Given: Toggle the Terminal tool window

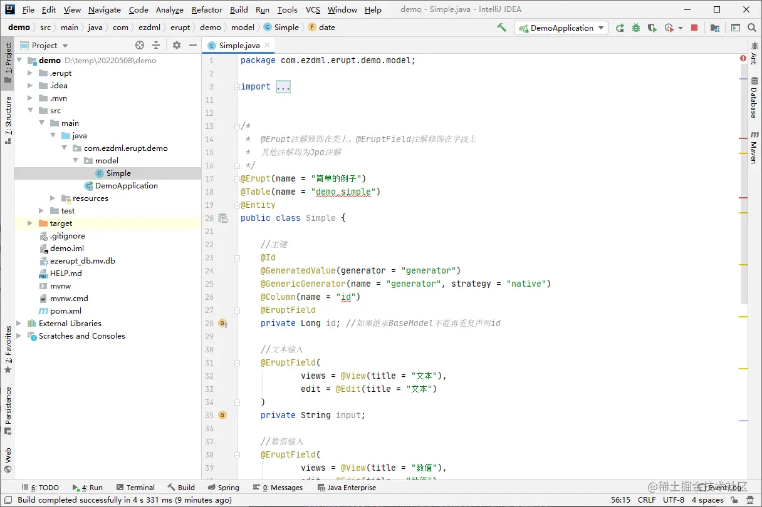Looking at the screenshot, I should [x=135, y=488].
